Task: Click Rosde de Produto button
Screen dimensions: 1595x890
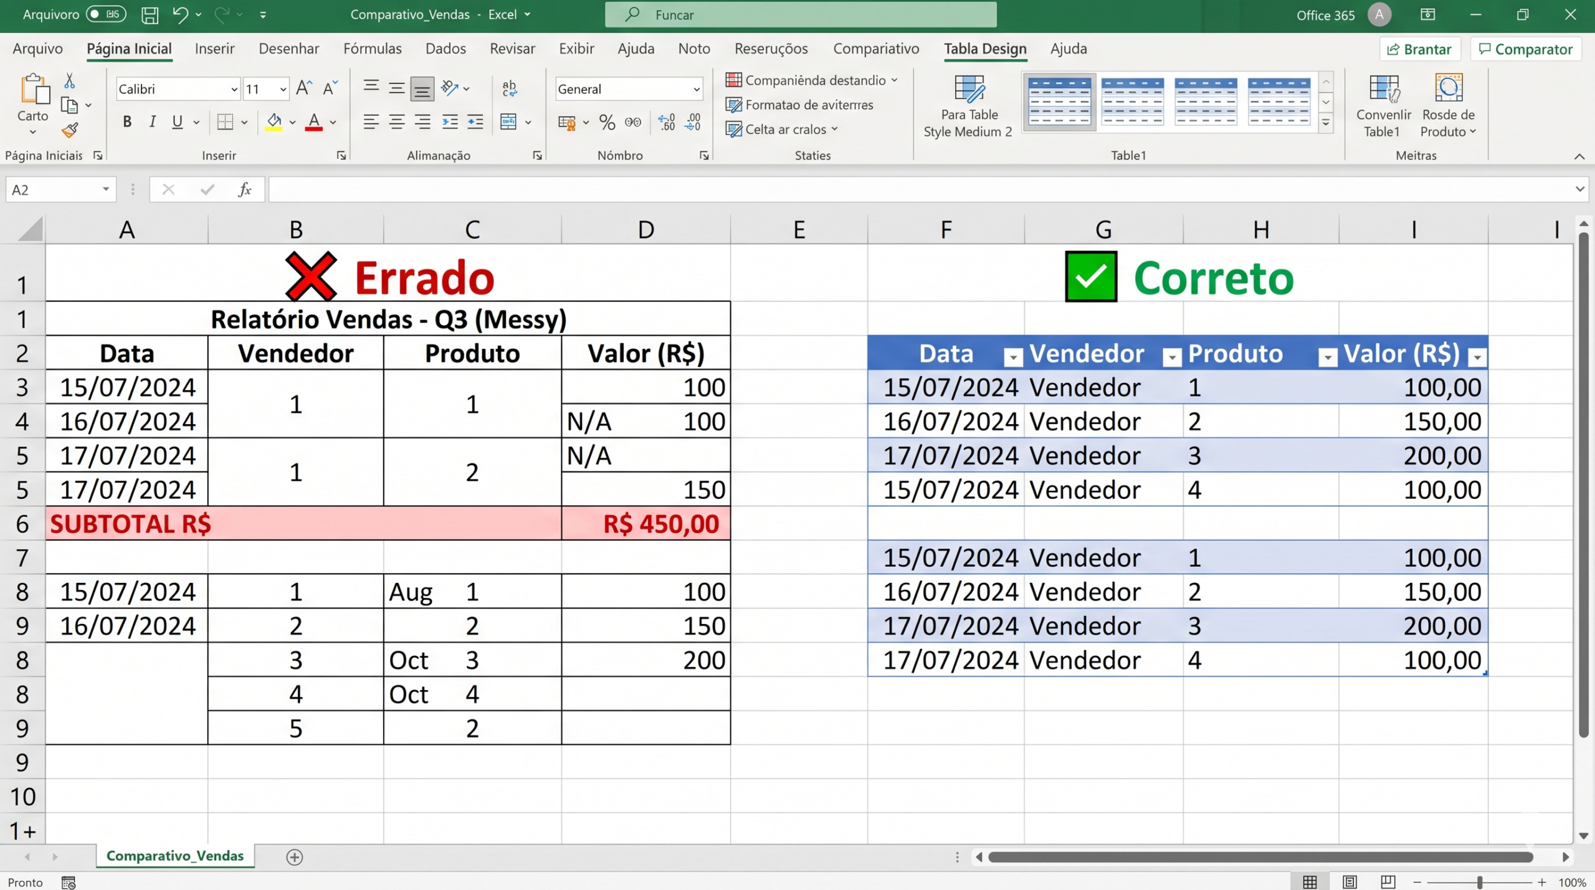Action: pos(1449,106)
